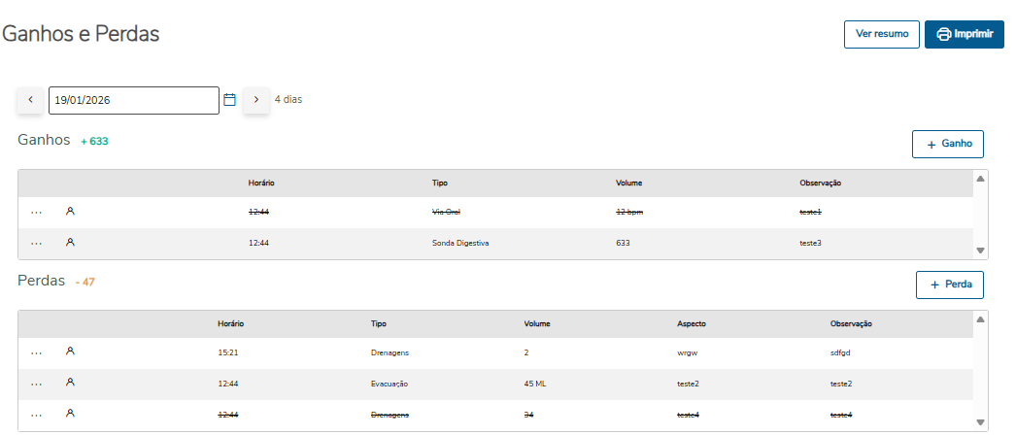Viewport: 1016px width, 435px height.
Task: Expand the three-dot menu for the 15:21 Drenagens row
Action: click(x=37, y=352)
